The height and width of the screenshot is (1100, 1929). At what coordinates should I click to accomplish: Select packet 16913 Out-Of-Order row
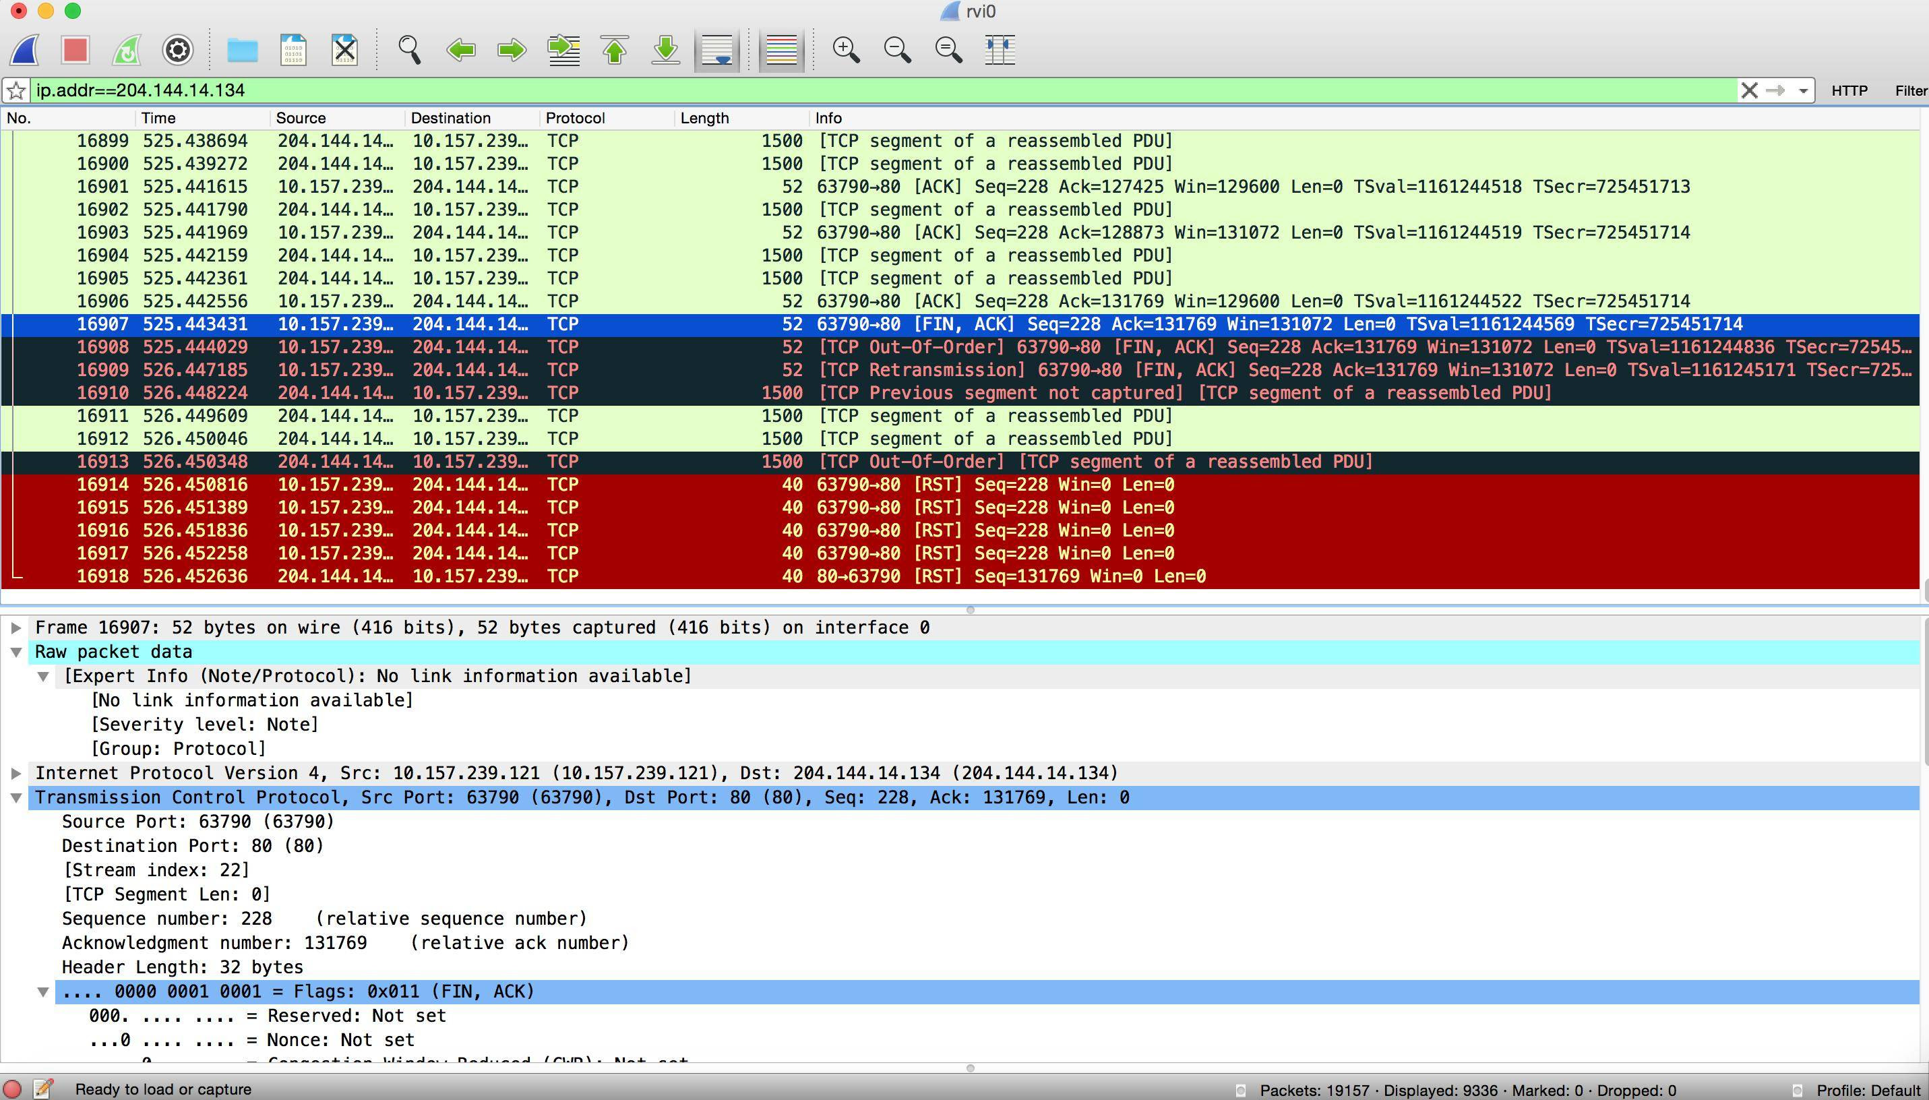(959, 462)
